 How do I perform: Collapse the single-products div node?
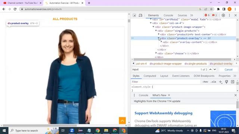click(x=156, y=31)
